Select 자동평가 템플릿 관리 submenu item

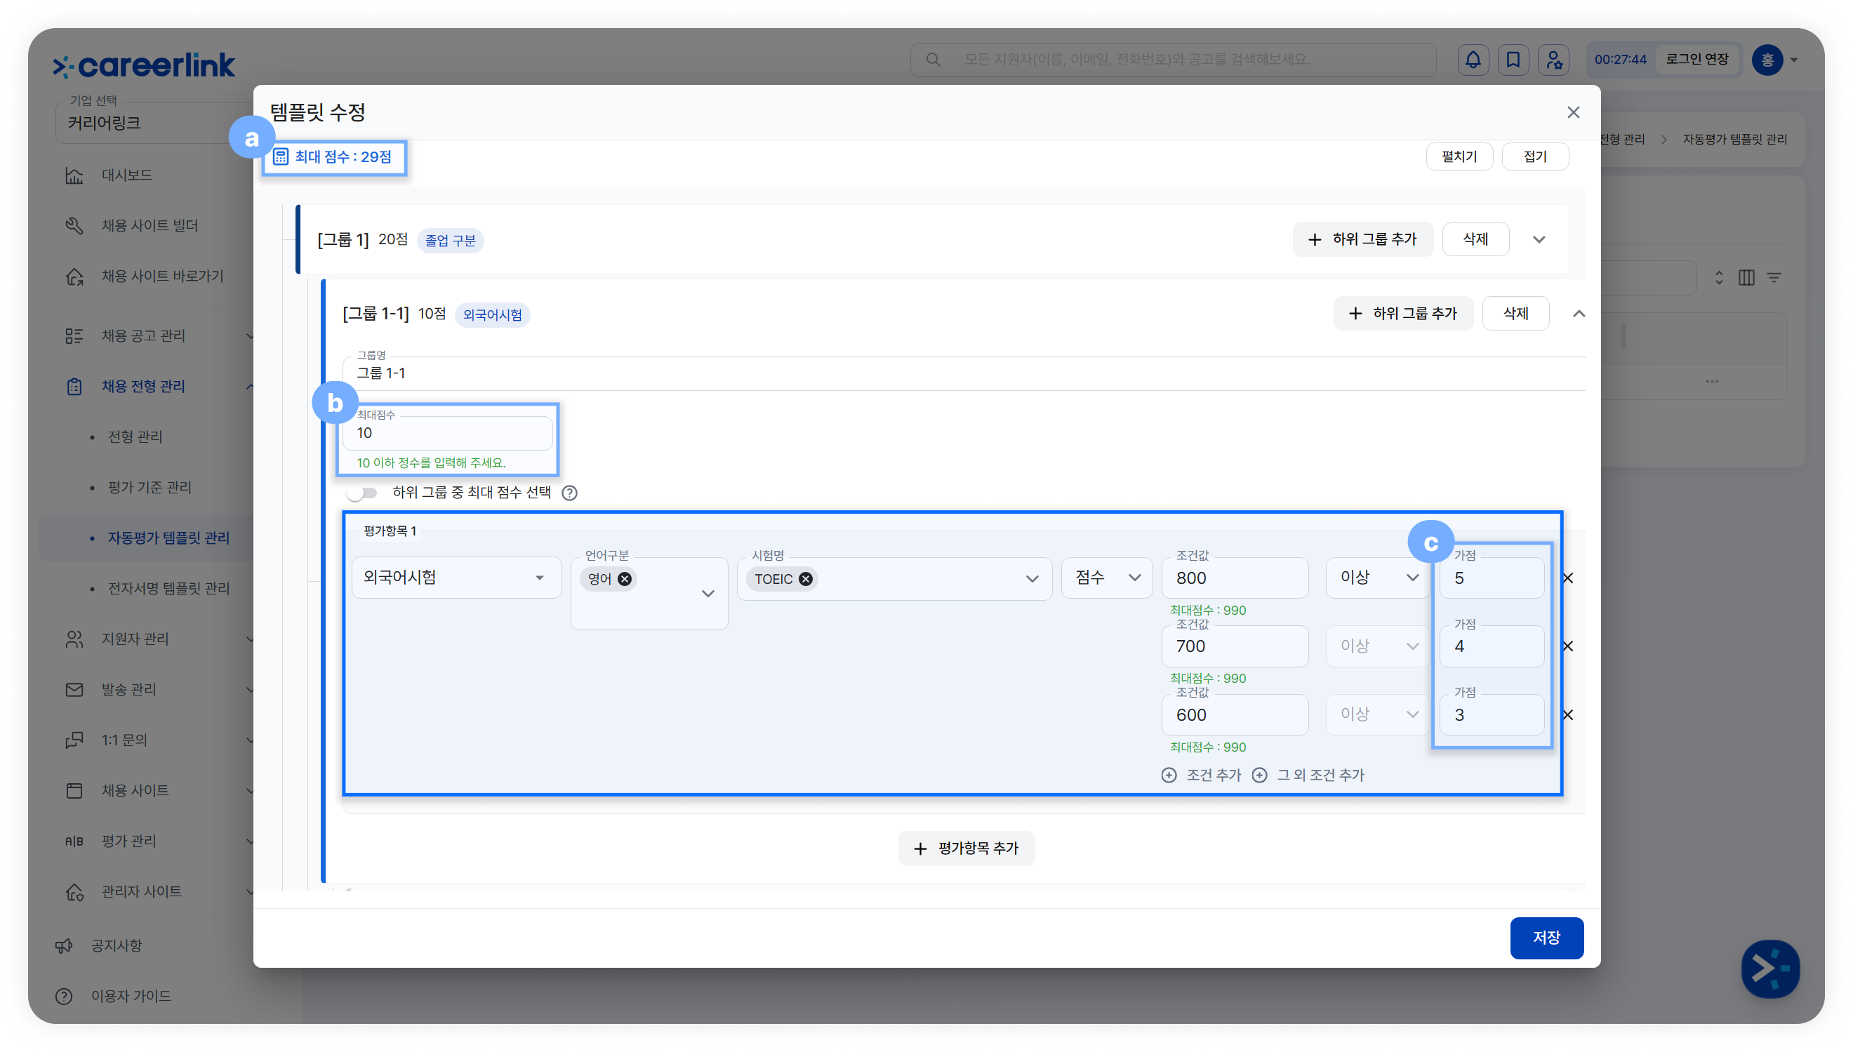click(168, 538)
